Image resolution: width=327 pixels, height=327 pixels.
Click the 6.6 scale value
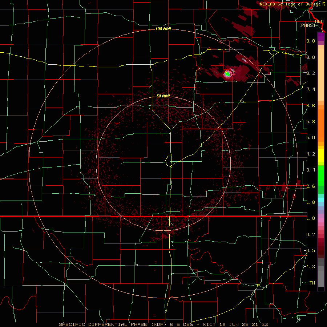coord(311,105)
